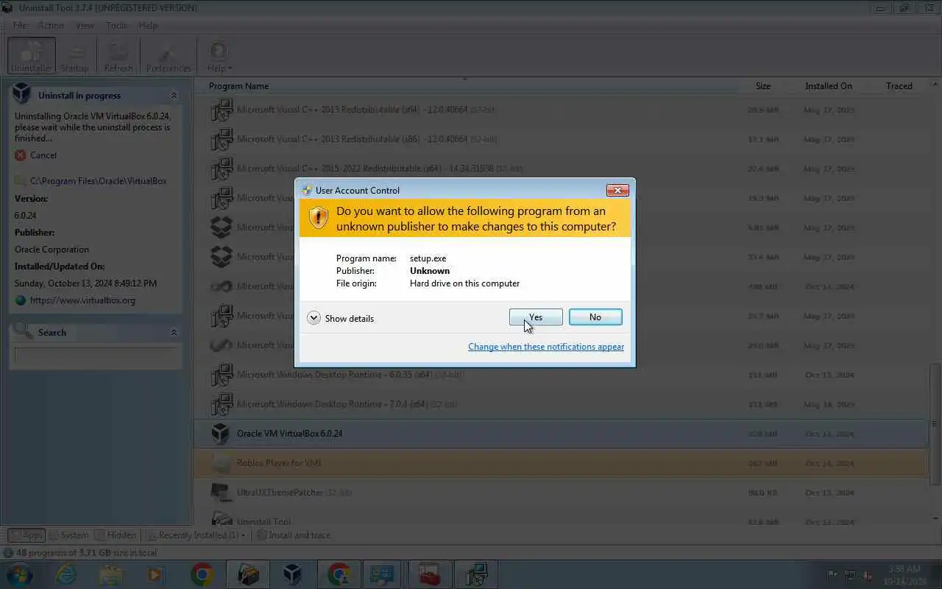This screenshot has width=942, height=589.
Task: Click No in the User Account Control dialog
Action: point(595,317)
